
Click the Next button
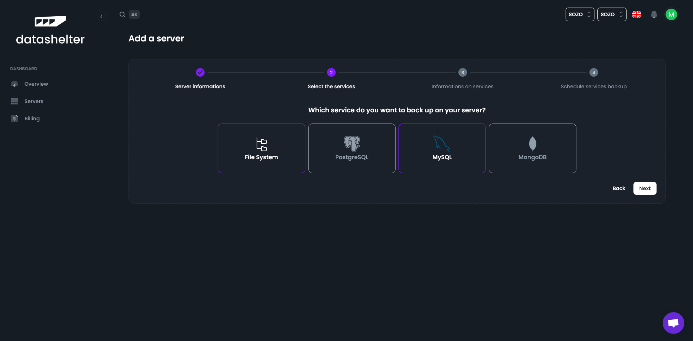coord(645,188)
